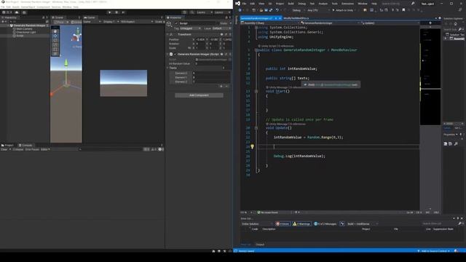The image size is (466, 262).
Task: Open the Debug configuration dropdown
Action: 299,10
